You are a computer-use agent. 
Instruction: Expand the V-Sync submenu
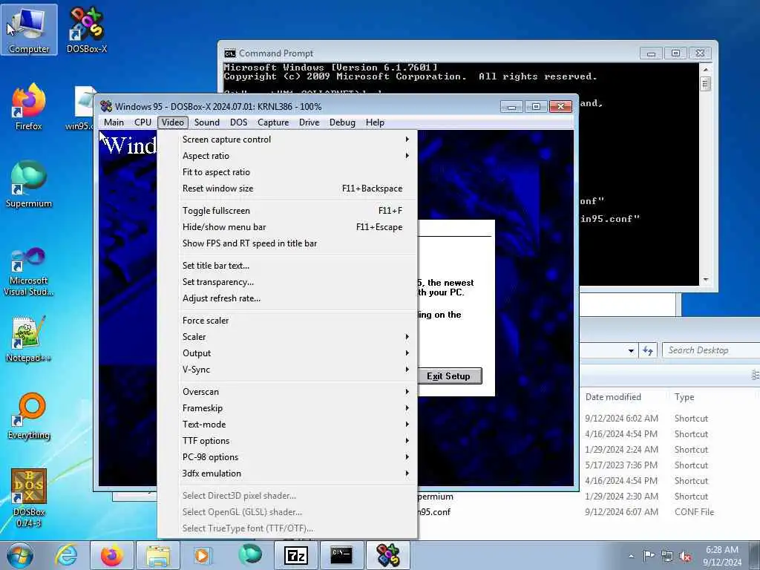287,370
